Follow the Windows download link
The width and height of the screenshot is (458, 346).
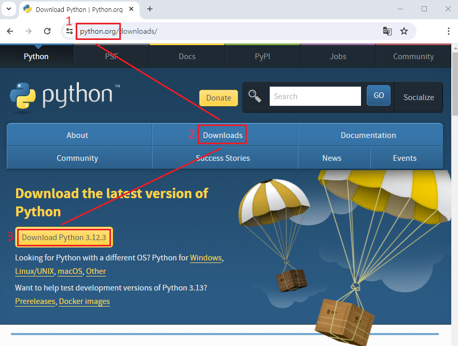click(x=206, y=258)
